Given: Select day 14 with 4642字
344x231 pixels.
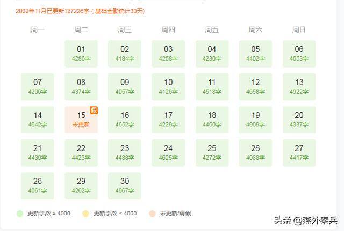Looking at the screenshot, I should 38,120.
